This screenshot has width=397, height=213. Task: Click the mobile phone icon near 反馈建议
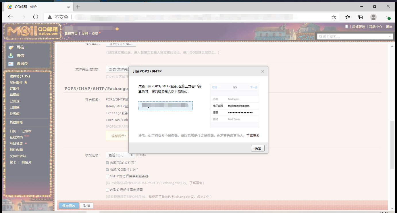click(x=347, y=26)
